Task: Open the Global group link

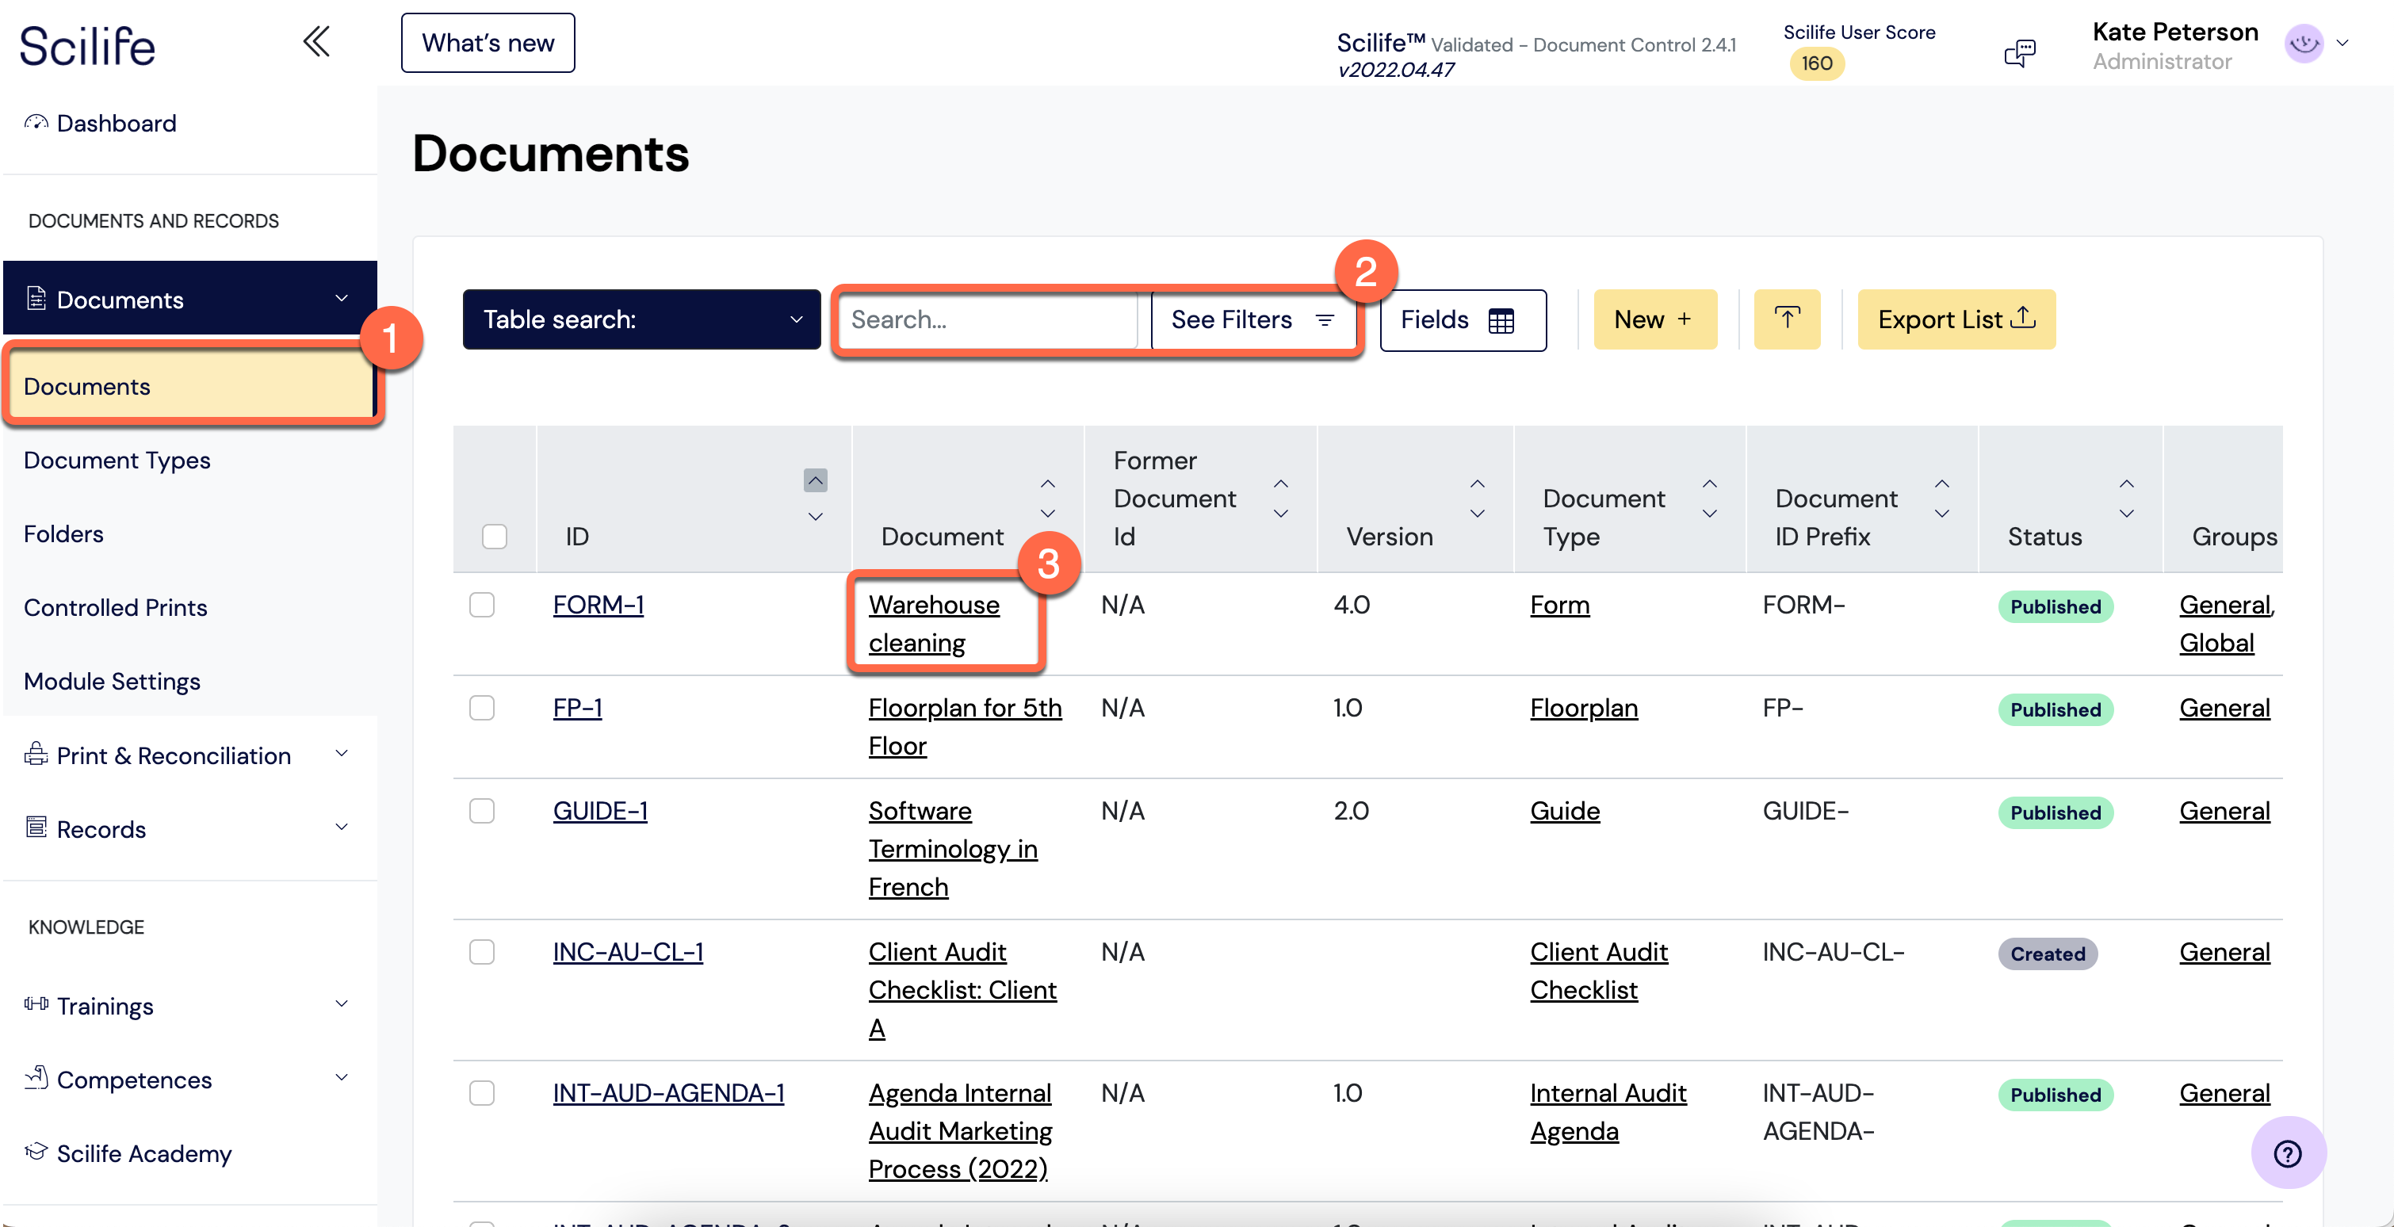Action: (2216, 644)
